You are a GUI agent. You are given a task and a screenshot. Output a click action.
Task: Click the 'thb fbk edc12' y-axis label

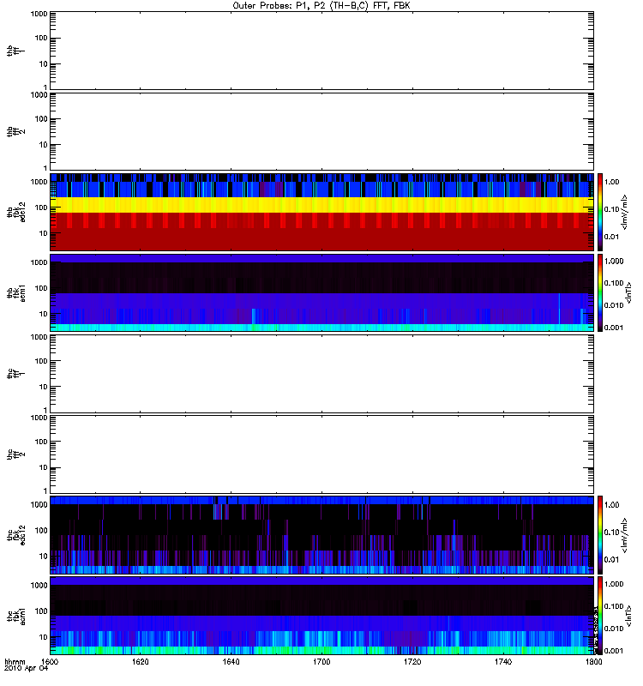(16, 212)
